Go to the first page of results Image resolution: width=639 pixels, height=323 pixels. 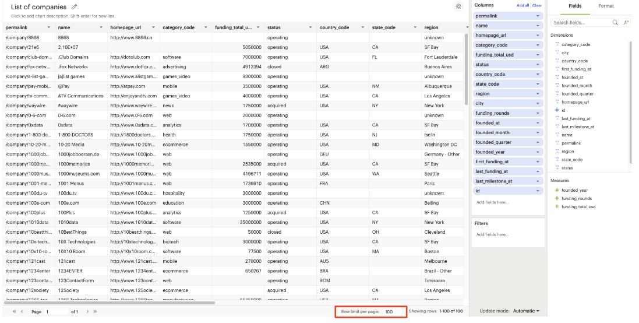coord(14,311)
